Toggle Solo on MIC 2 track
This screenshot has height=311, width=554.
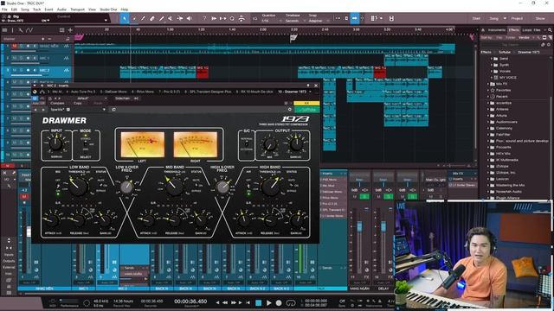[x=21, y=70]
